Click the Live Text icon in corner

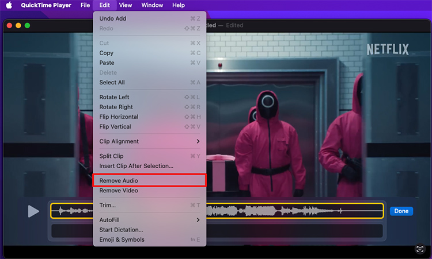pos(420,249)
